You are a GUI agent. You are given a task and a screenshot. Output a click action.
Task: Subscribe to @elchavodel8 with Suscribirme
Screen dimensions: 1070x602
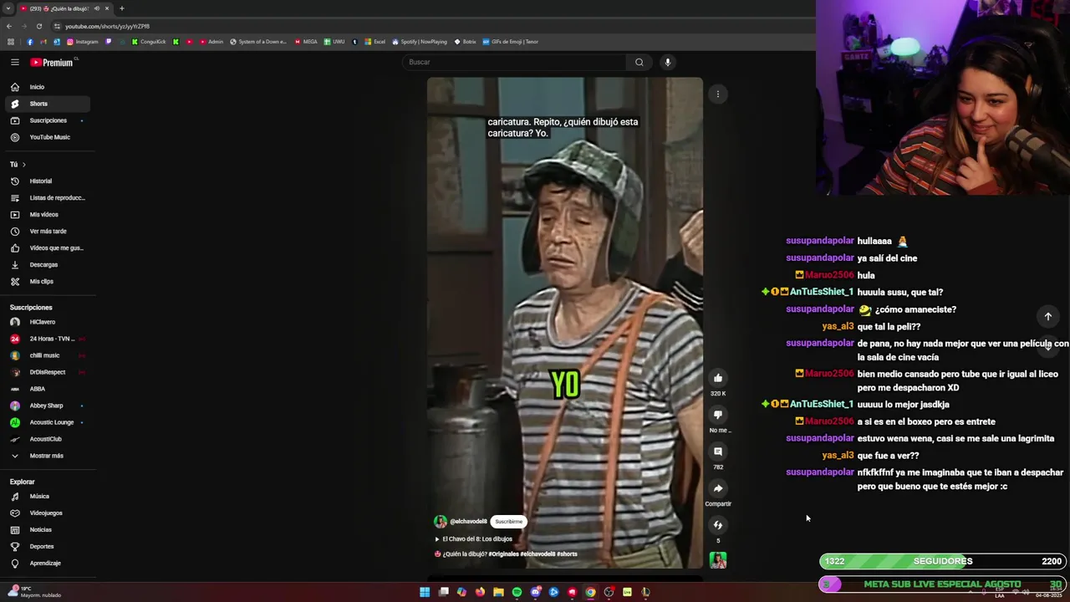click(508, 521)
